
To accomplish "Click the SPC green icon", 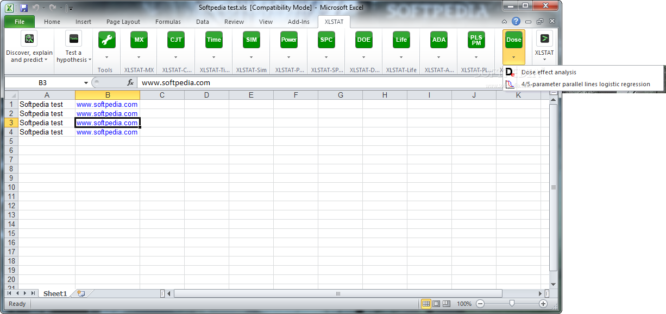I will [326, 40].
